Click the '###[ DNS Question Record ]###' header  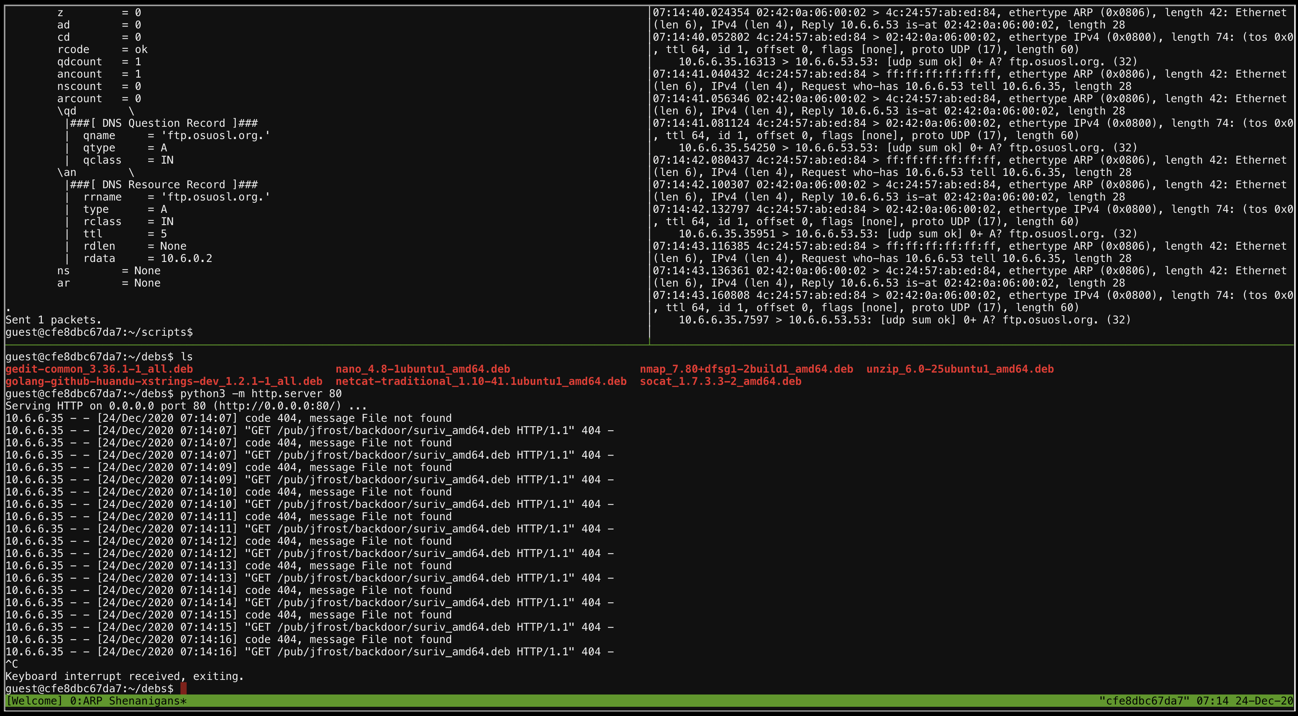164,123
